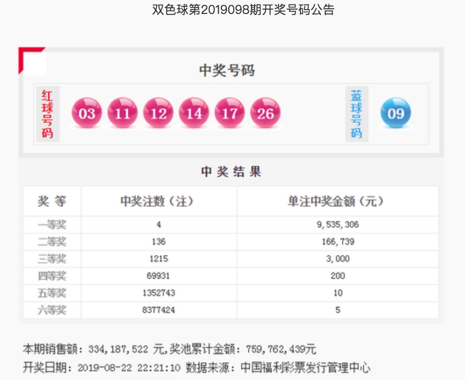Select the 四等奖 row label
Screen dimensions: 465x380
point(52,276)
